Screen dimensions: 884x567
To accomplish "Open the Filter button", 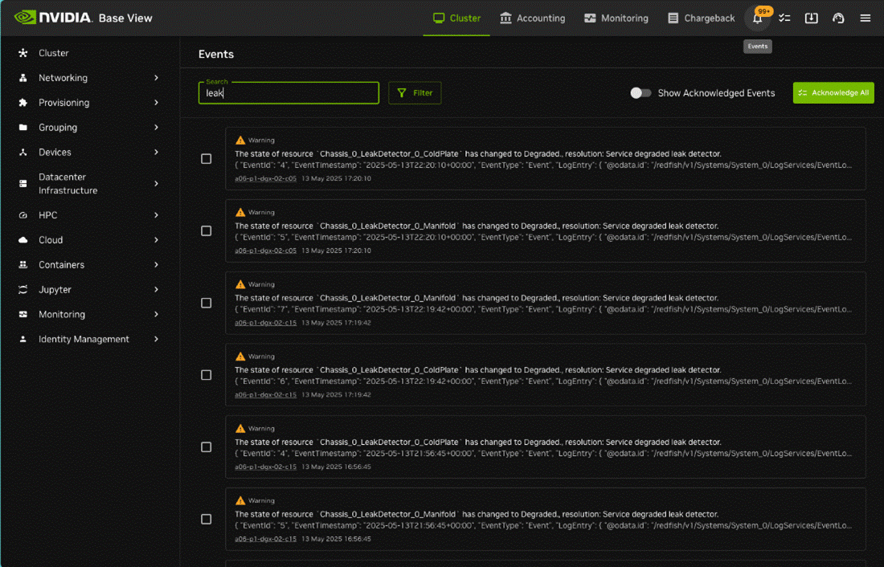I will pos(415,93).
